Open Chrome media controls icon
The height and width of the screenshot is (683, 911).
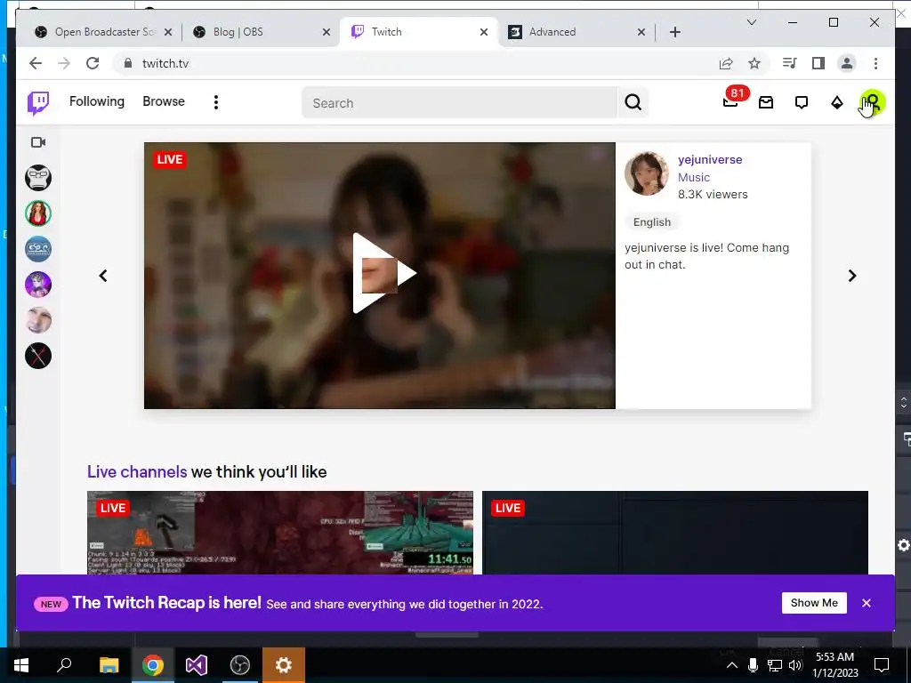tap(790, 63)
